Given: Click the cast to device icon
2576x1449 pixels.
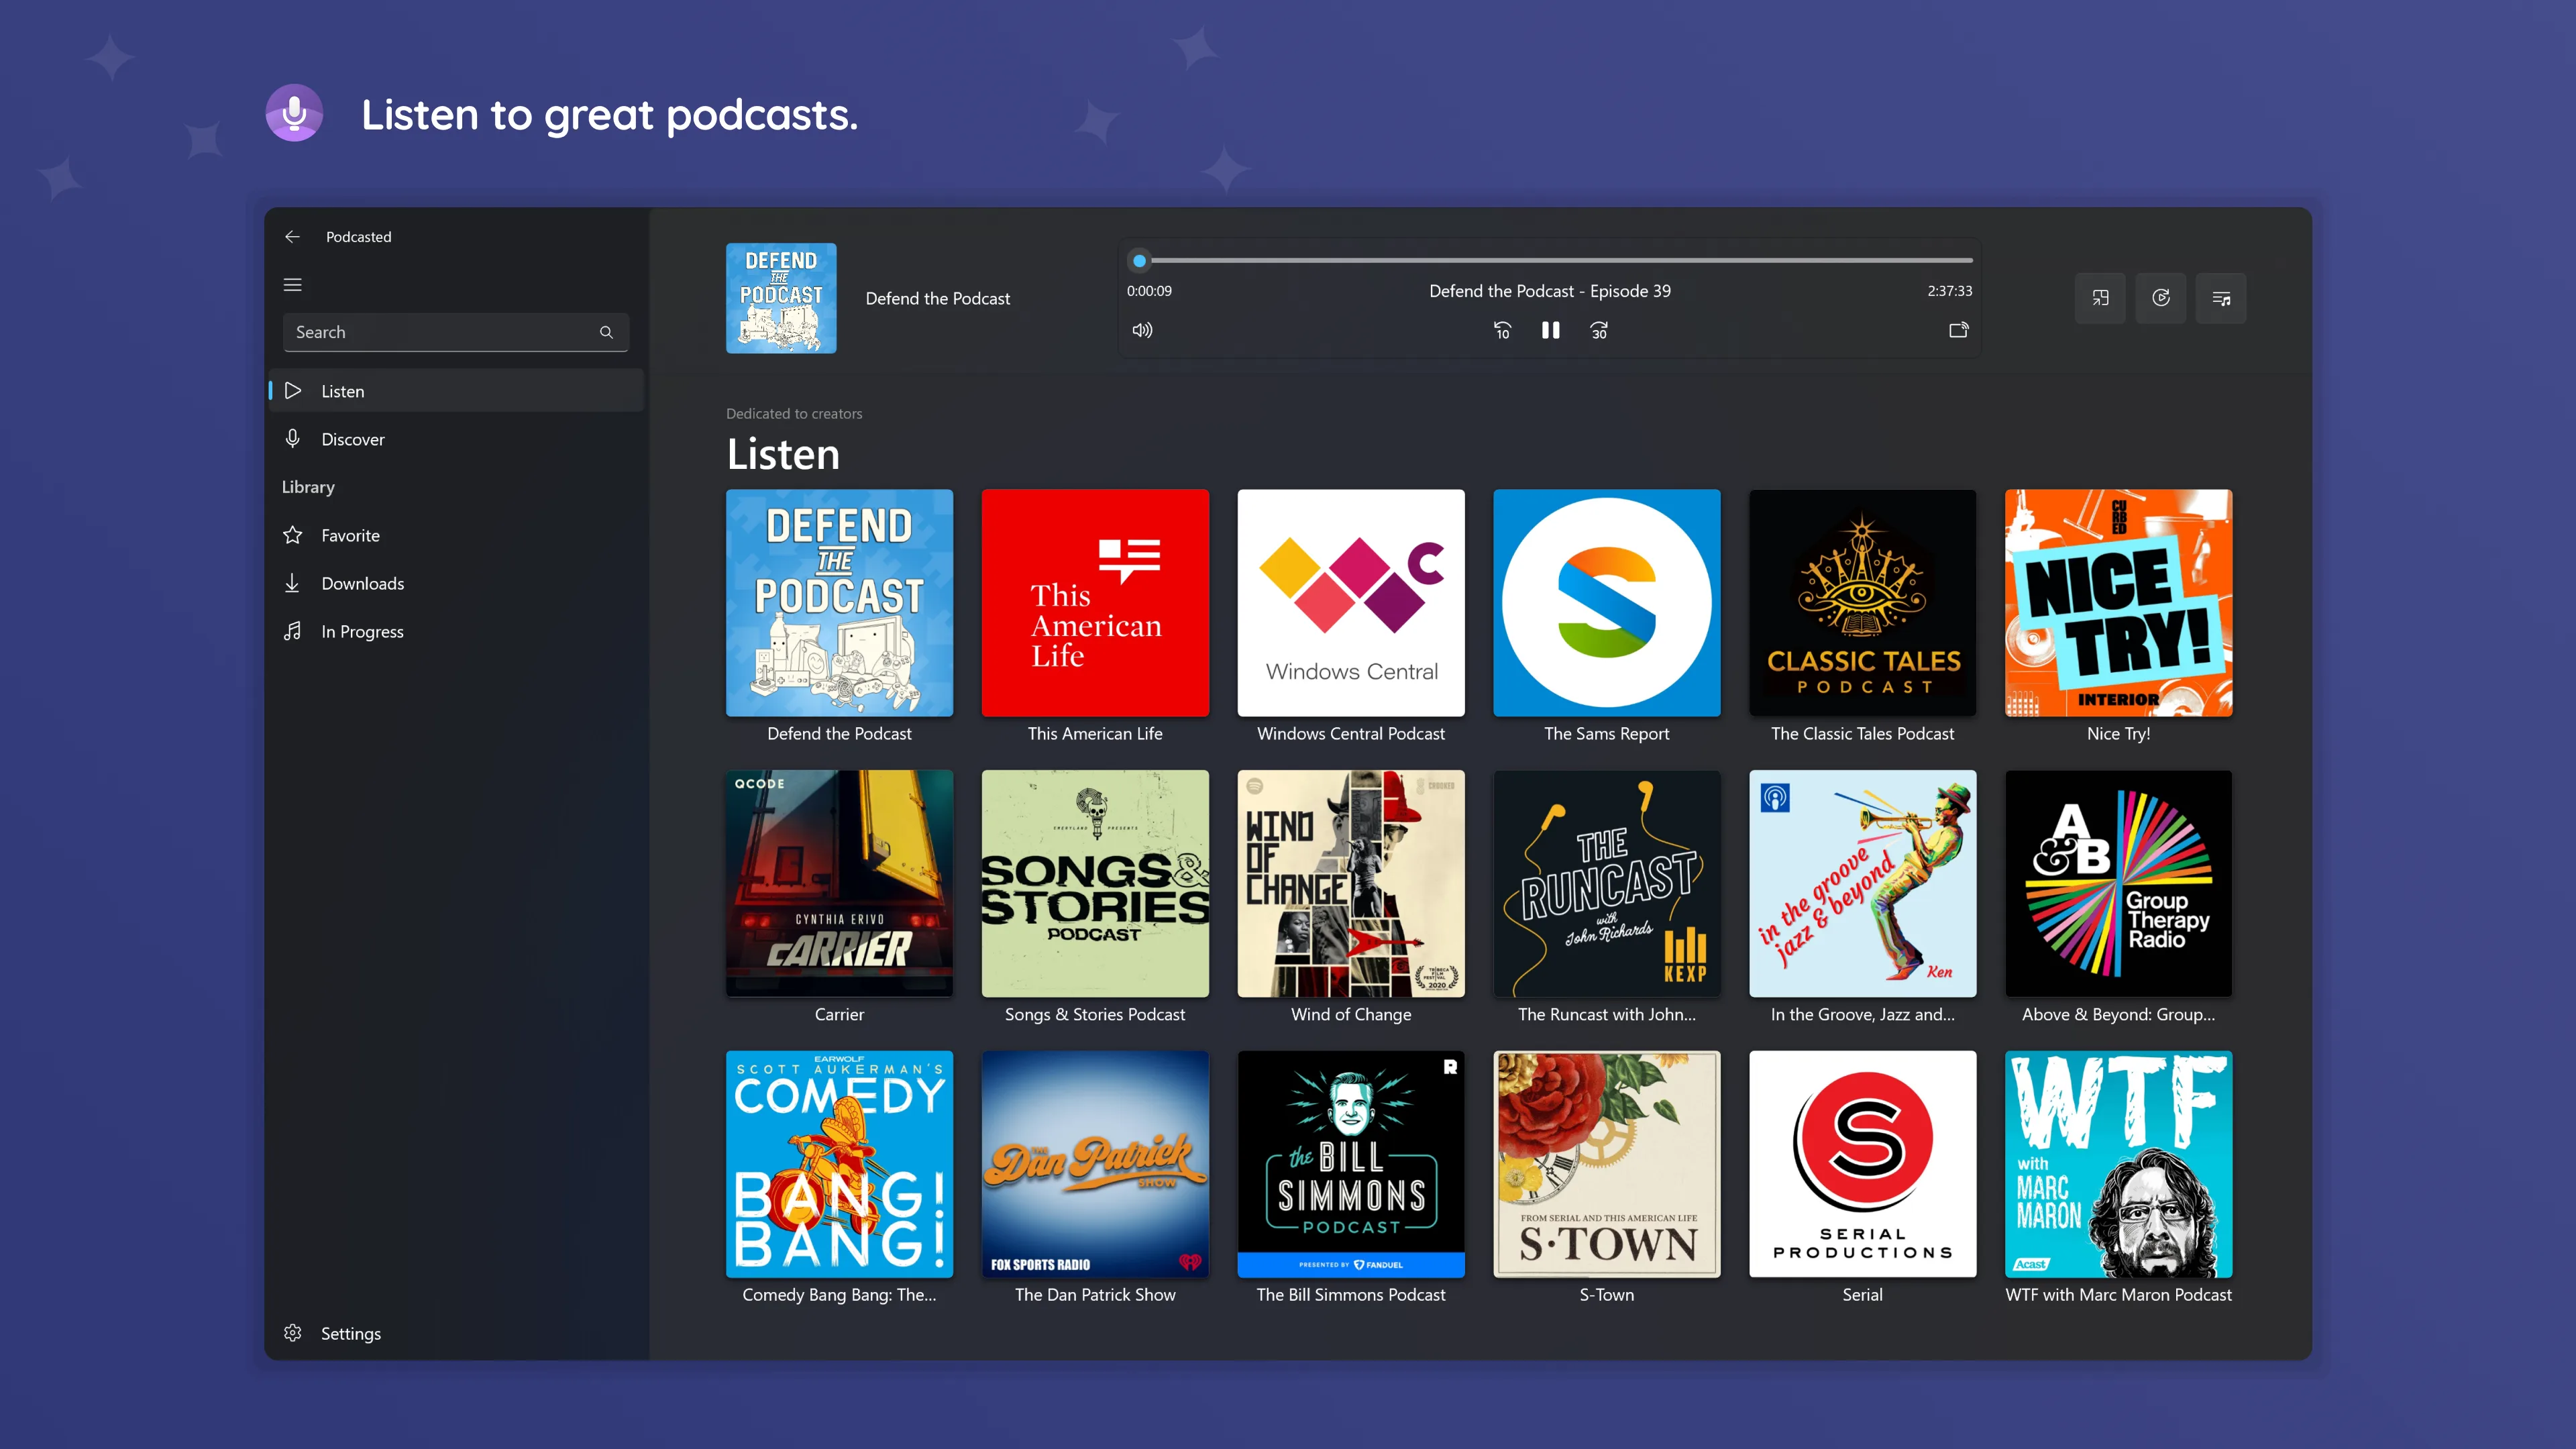Looking at the screenshot, I should point(1958,330).
